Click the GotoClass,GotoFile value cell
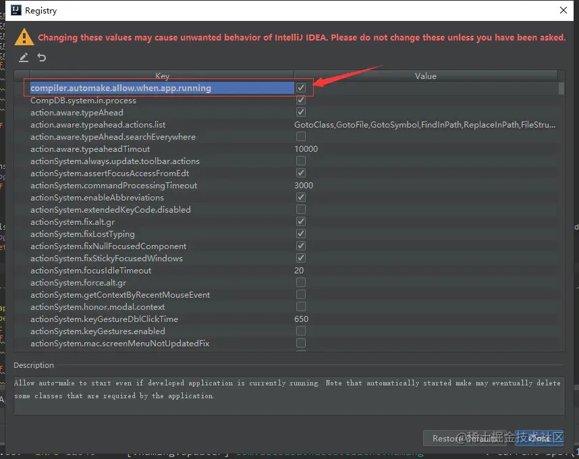579x459 pixels. click(x=424, y=125)
